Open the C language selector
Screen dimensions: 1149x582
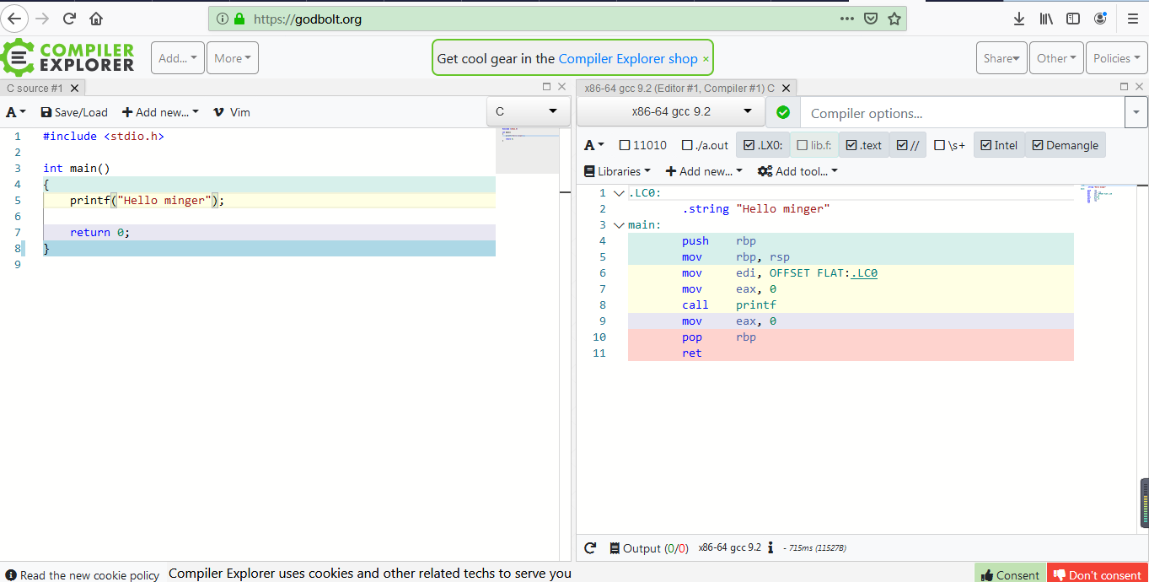coord(527,111)
